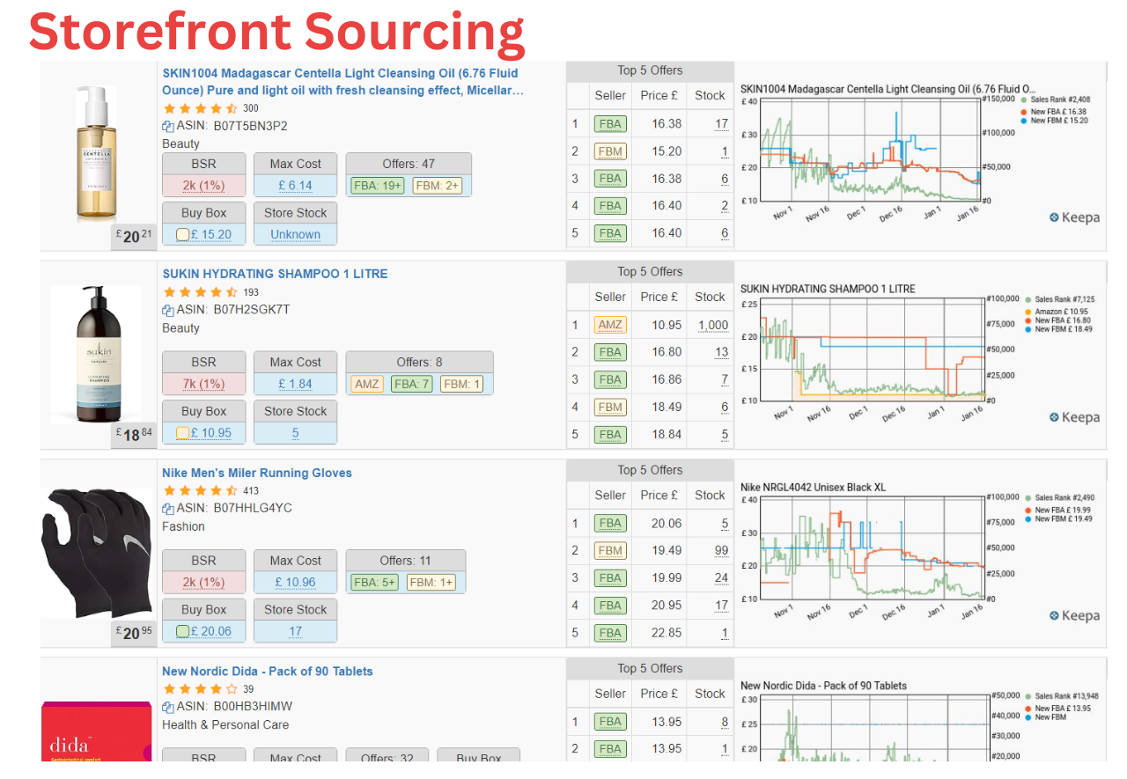The width and height of the screenshot is (1127, 779).
Task: Click the BSR value 2k (1%) for SKIN1004
Action: click(x=204, y=186)
